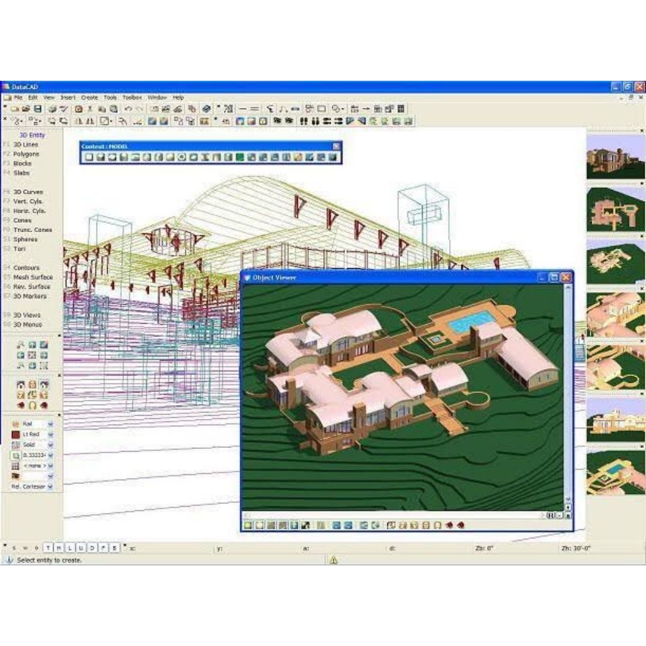646x646 pixels.
Task: Close the Context MODEL floating toolbar
Action: click(x=336, y=146)
